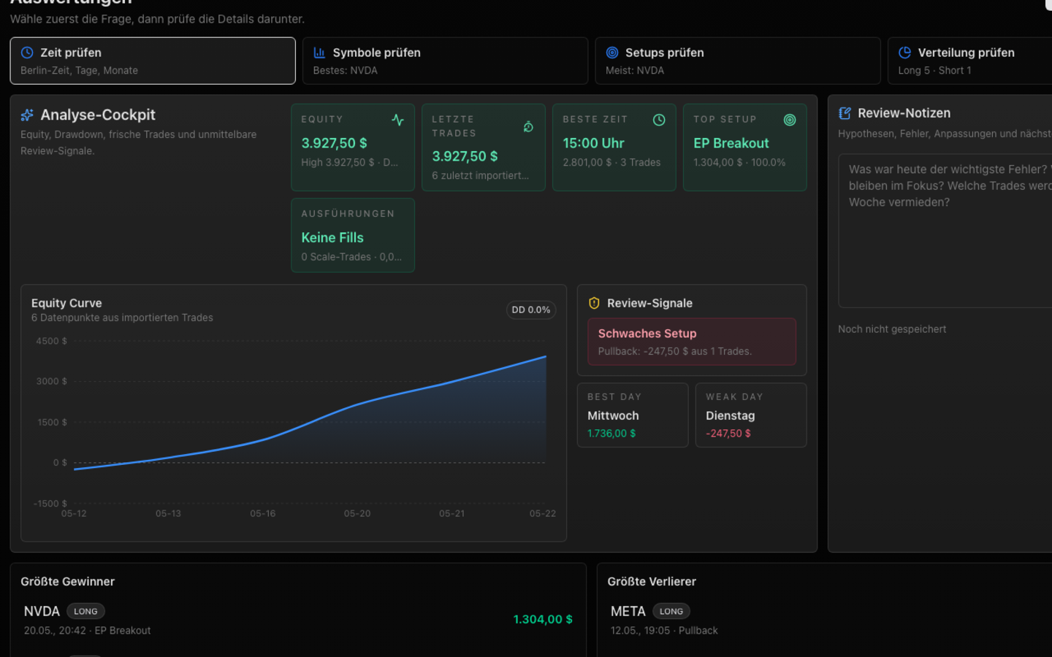Viewport: 1052px width, 657px height.
Task: Click the sparkle icon beside Analyse-Cockpit
Action: pyautogui.click(x=27, y=115)
